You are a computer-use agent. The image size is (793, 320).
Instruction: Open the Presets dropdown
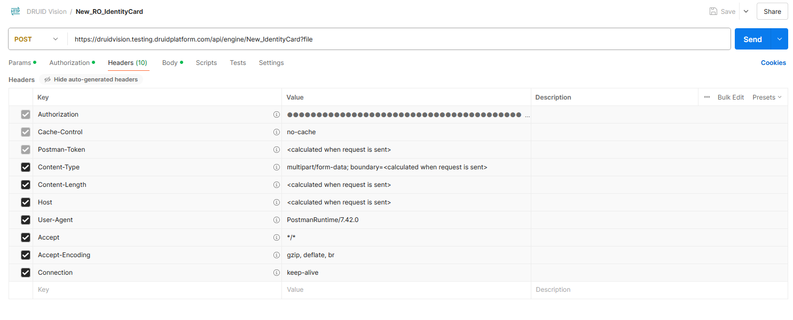767,97
